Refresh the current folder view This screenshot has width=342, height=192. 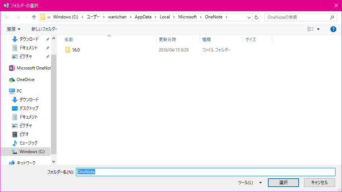click(x=256, y=17)
